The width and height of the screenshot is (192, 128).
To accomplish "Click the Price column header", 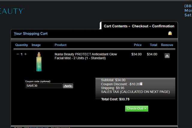I will pos(138,45).
